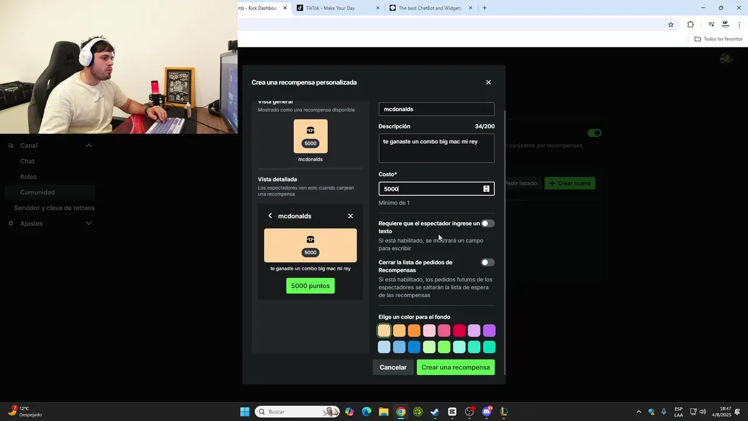Bookmark this page with the star icon
Screen dimensions: 748x421
(x=671, y=25)
